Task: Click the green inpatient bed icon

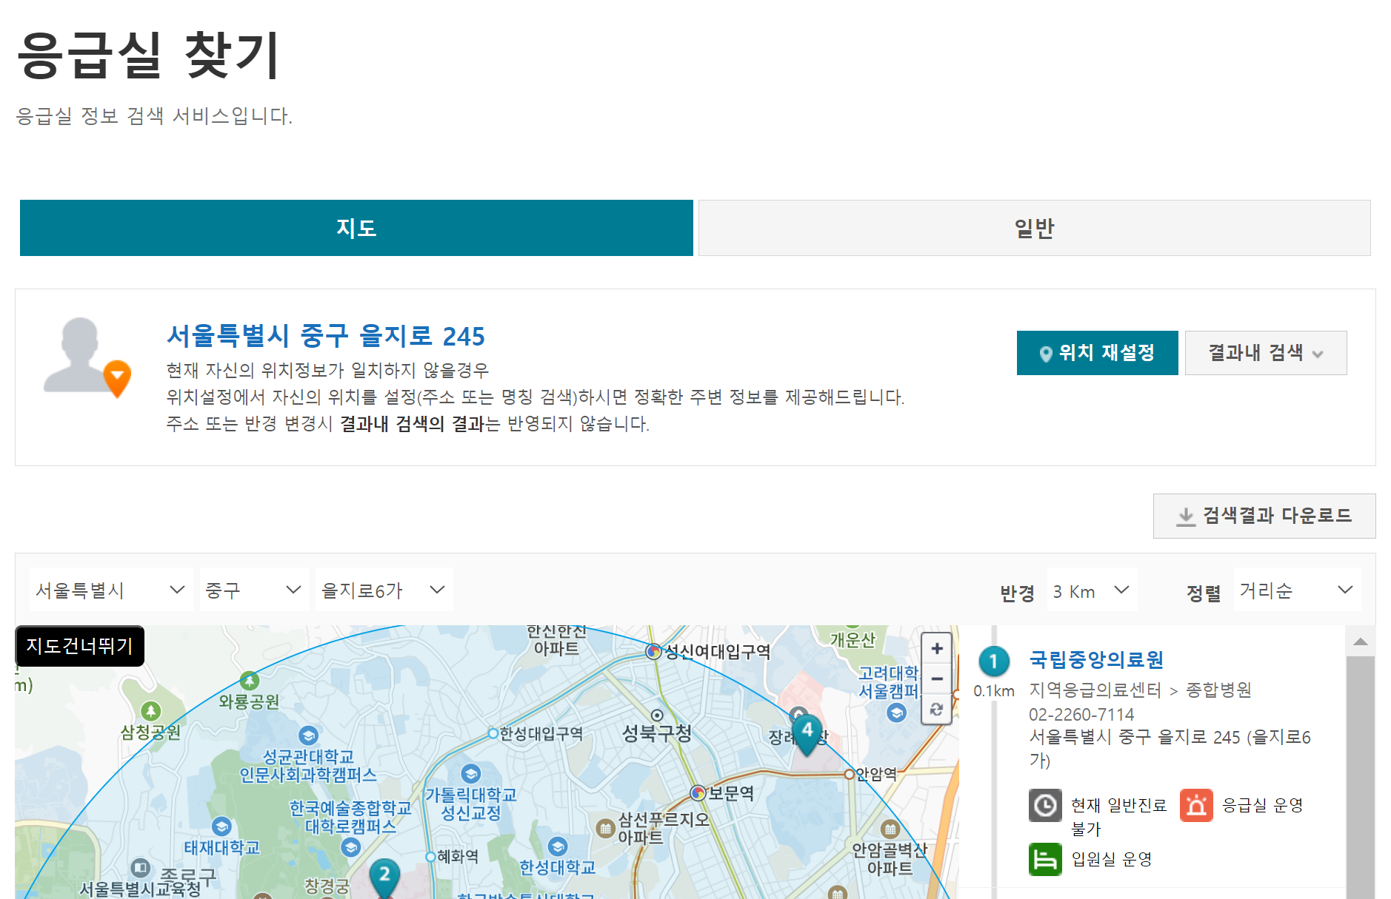Action: (x=1045, y=859)
